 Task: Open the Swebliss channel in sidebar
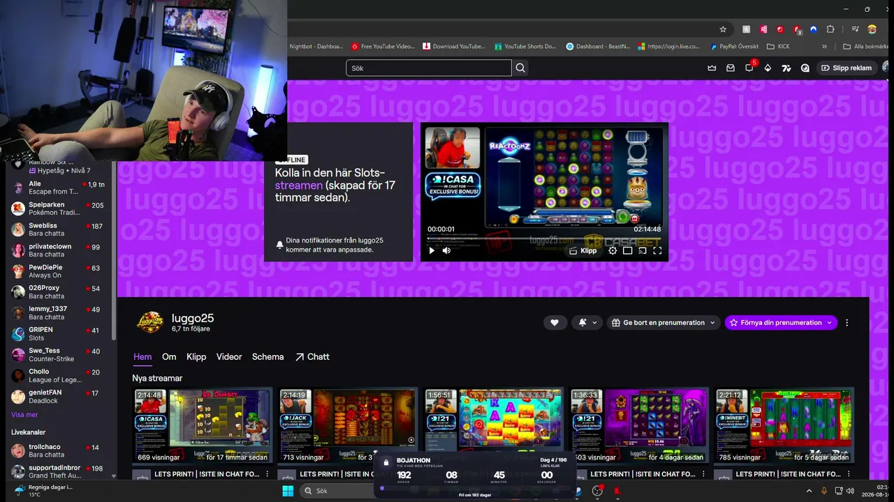[x=59, y=229]
